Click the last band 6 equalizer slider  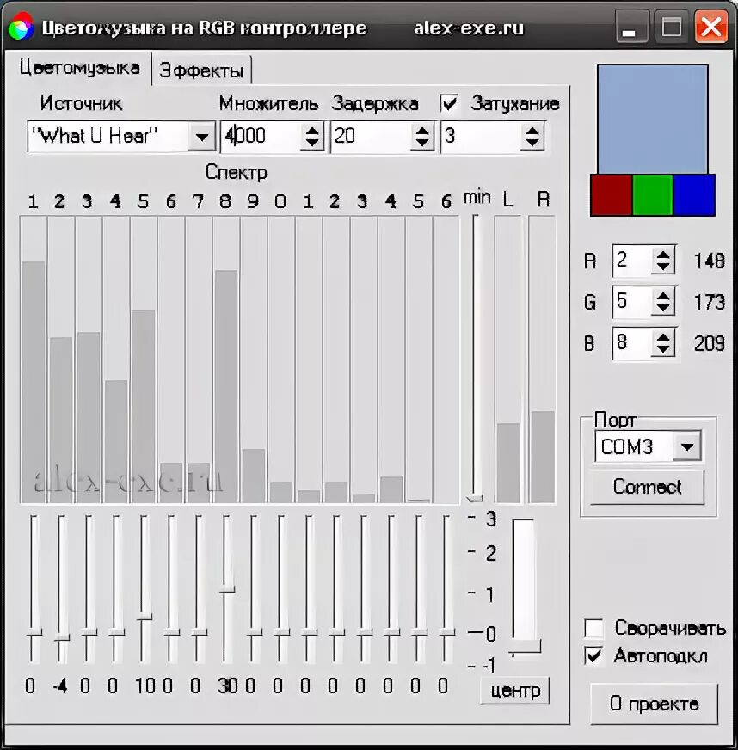click(x=446, y=633)
